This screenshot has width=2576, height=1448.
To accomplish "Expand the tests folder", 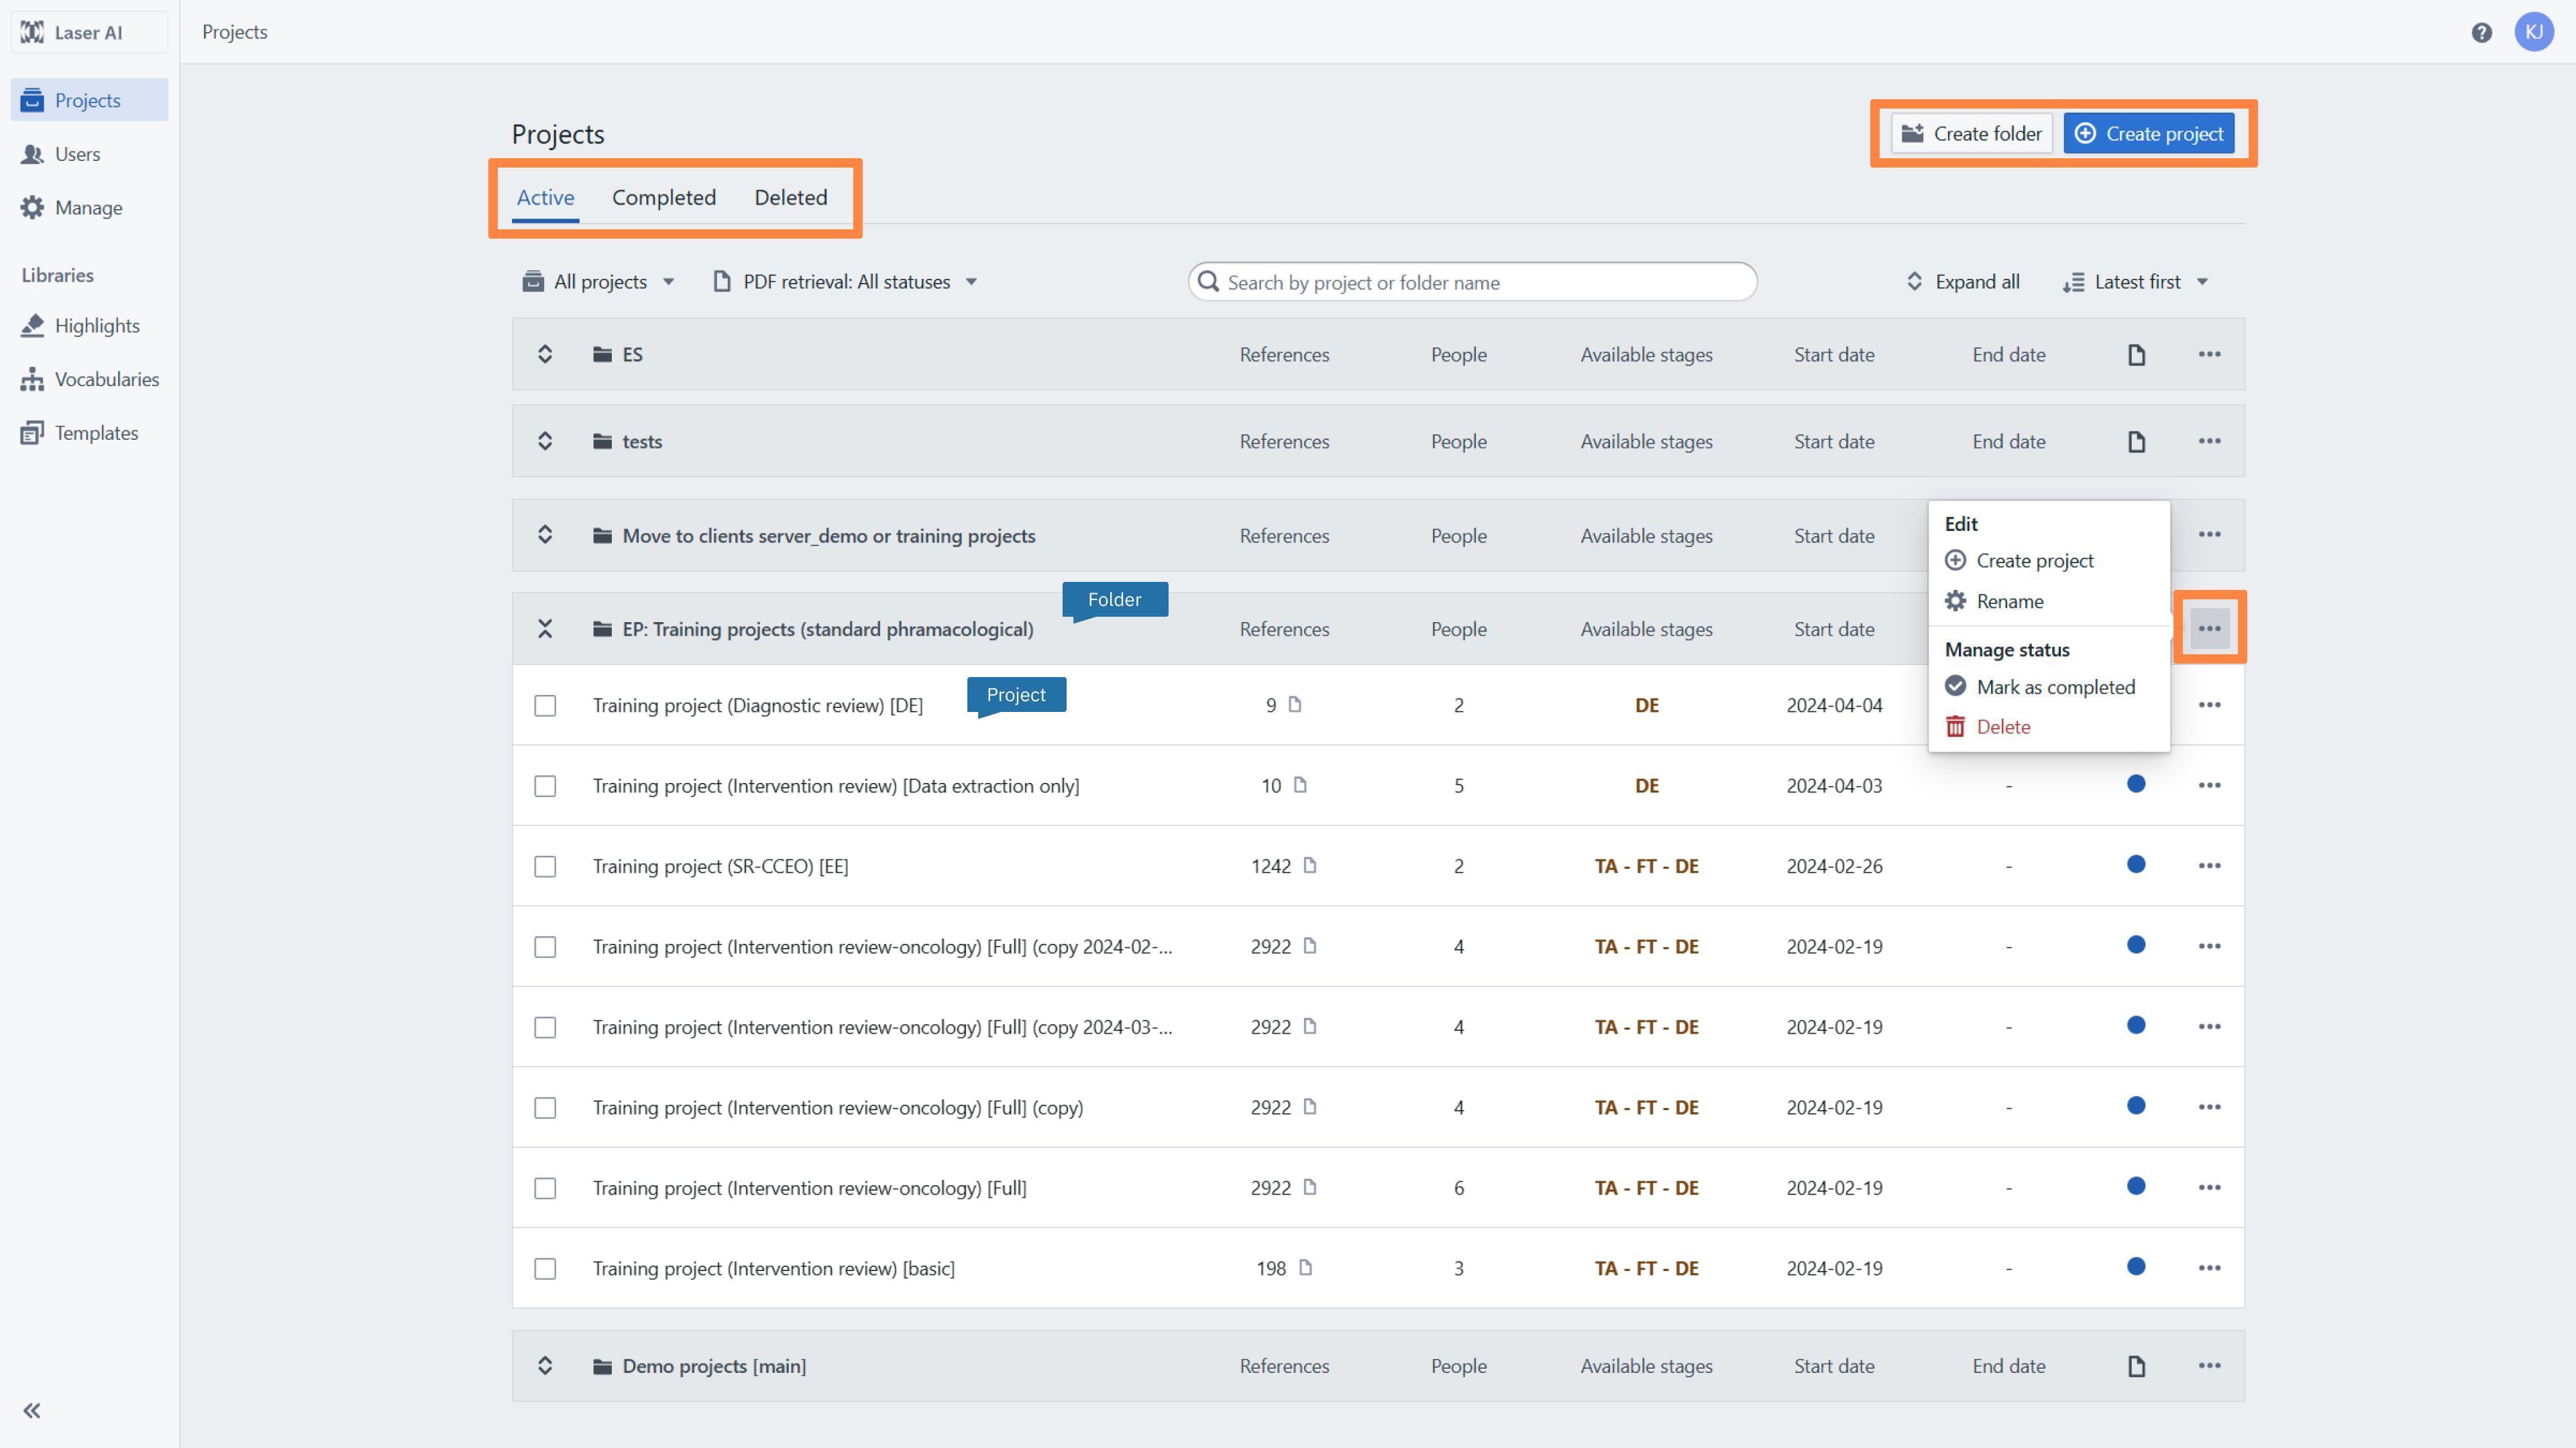I will pos(545,440).
